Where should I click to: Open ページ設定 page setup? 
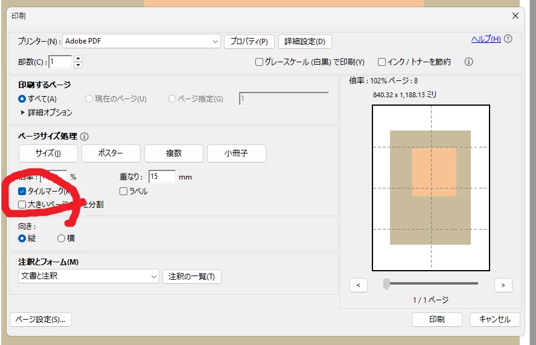tap(40, 320)
